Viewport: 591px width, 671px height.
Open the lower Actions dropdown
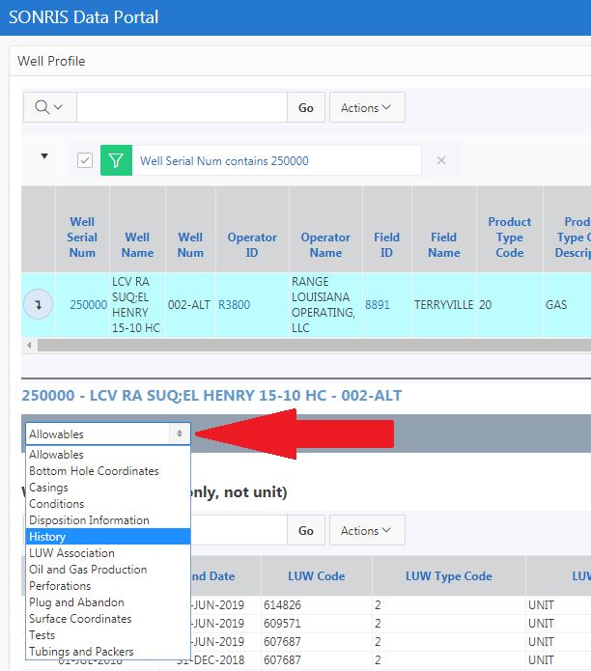pyautogui.click(x=366, y=530)
